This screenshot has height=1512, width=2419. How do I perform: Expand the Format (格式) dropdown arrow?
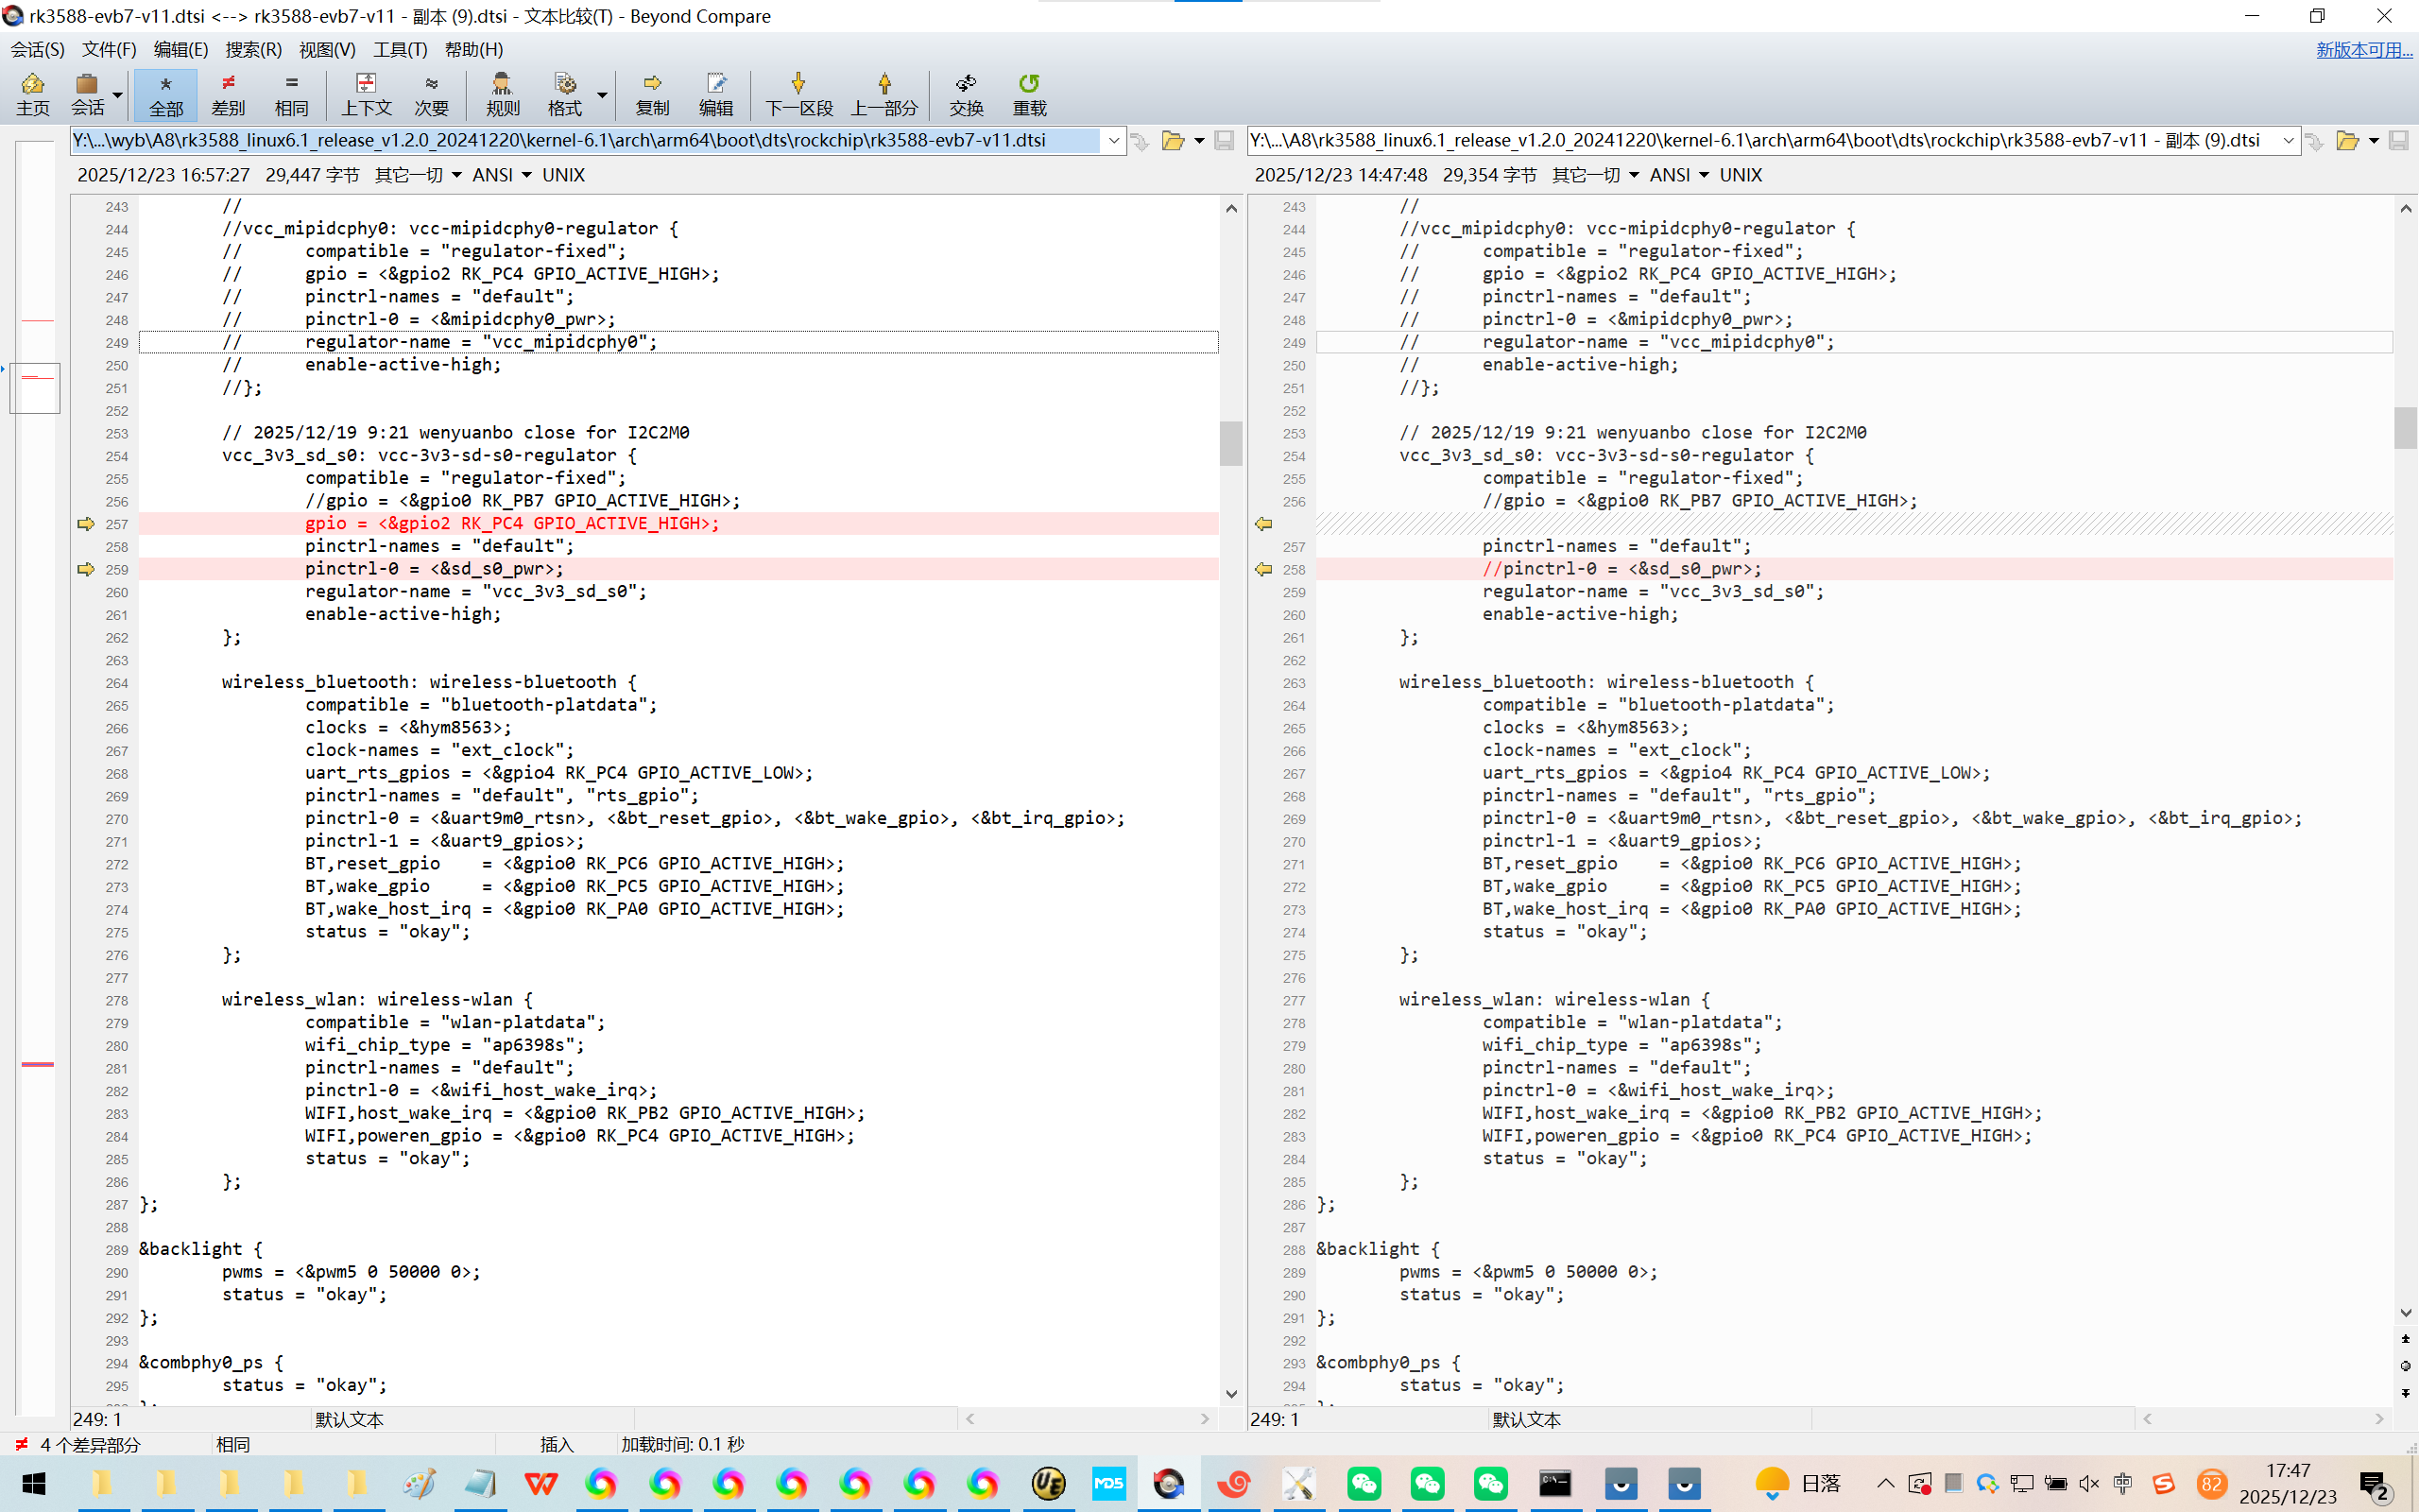602,95
